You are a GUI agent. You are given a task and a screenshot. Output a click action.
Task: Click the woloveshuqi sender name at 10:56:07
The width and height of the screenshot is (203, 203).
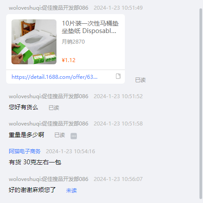click(x=49, y=179)
